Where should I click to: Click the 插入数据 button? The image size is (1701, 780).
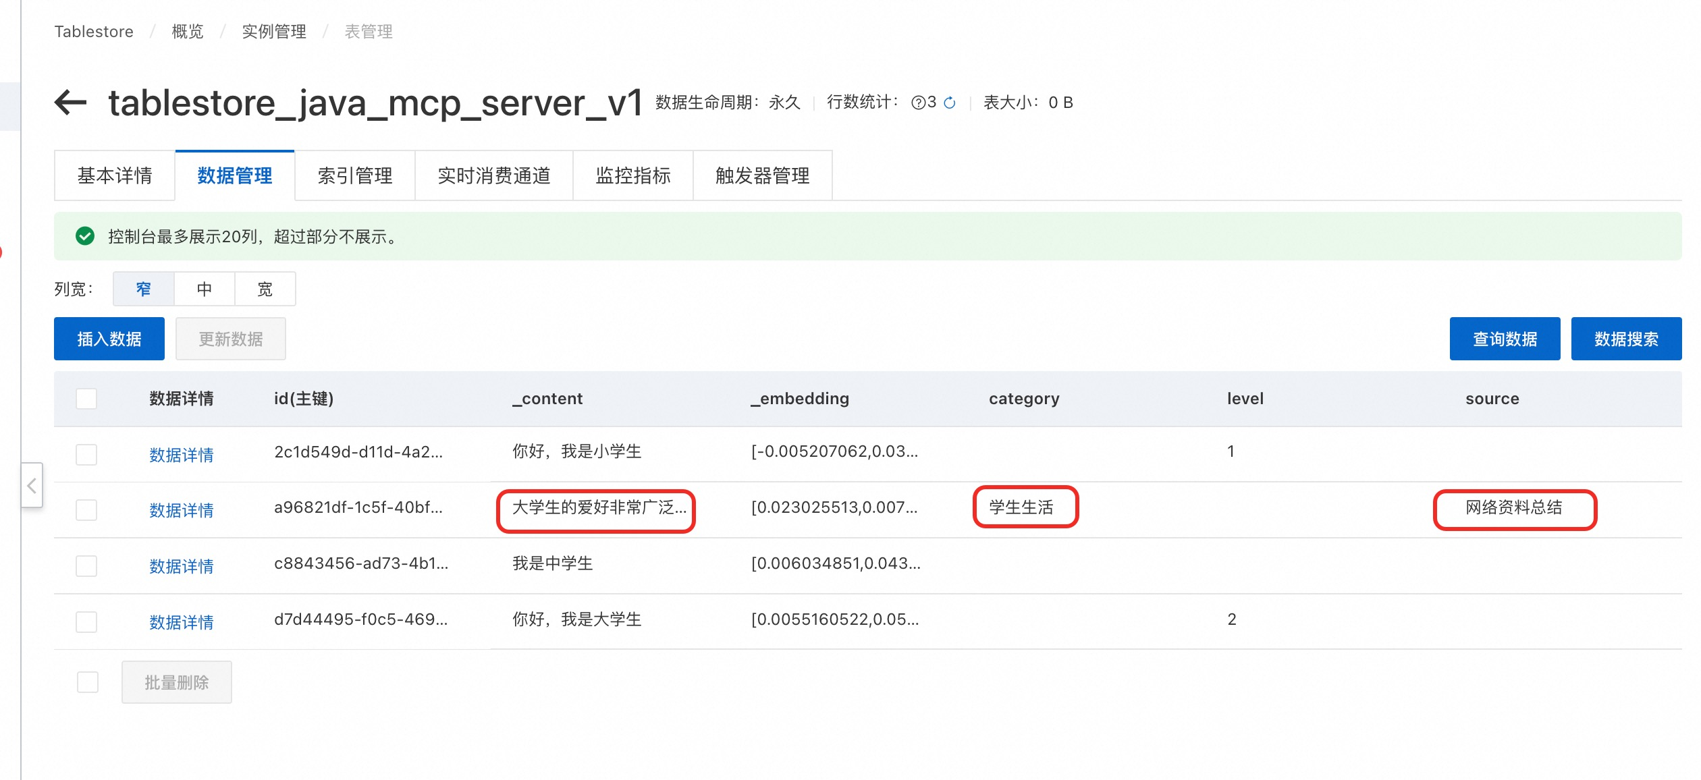pyautogui.click(x=109, y=338)
